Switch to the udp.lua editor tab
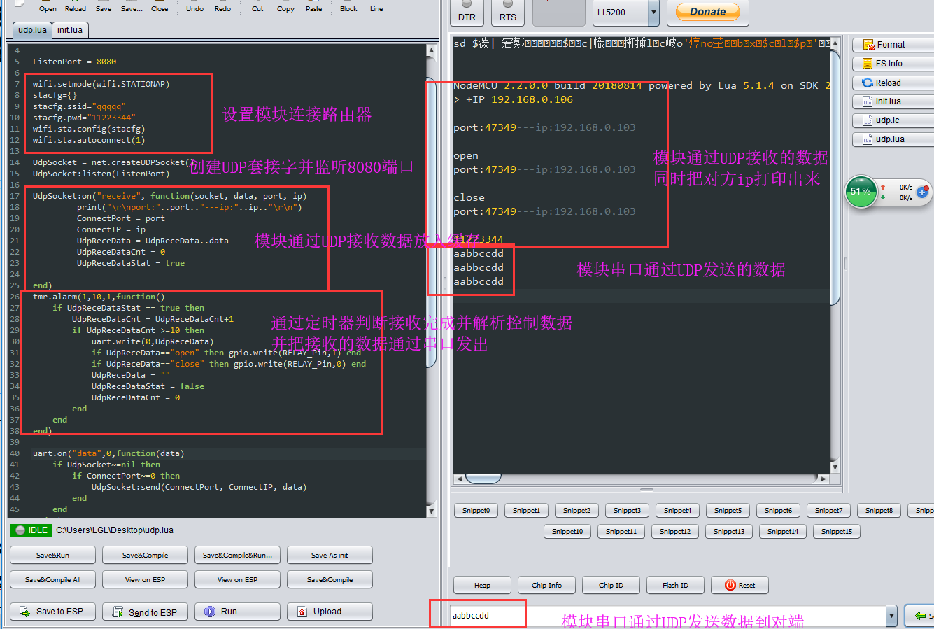 pyautogui.click(x=32, y=30)
